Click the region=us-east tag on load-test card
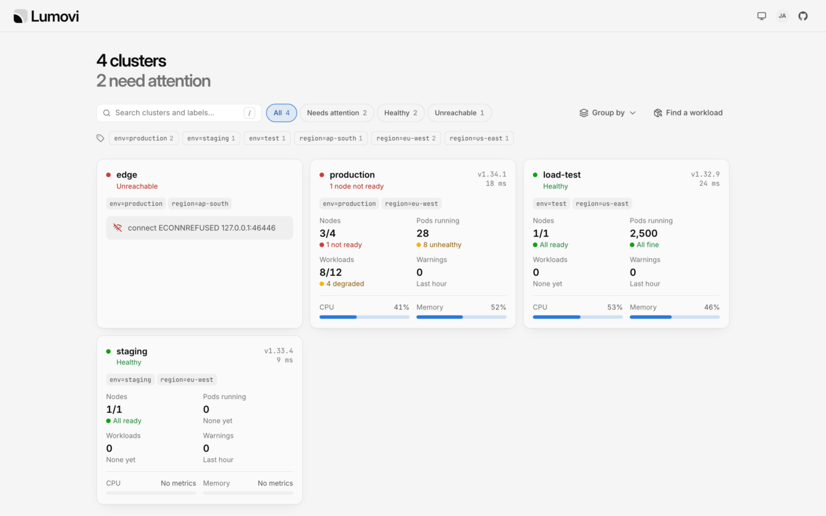Viewport: 826px width, 516px height. tap(602, 204)
